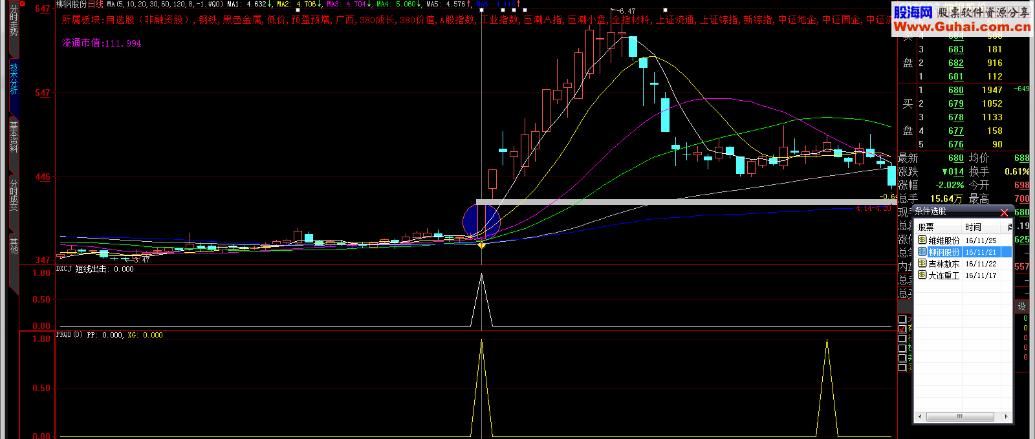Select the 柳钢股份 row in the stock list
The width and height of the screenshot is (1035, 439).
tap(944, 252)
